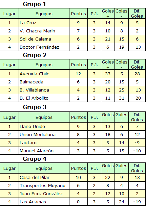Click the Grupo 2 heading
The width and height of the screenshot is (146, 206).
[35, 55]
